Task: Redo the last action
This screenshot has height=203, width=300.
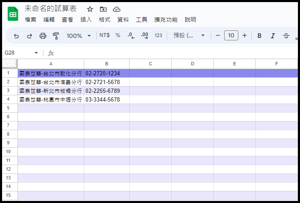Action: coord(30,36)
